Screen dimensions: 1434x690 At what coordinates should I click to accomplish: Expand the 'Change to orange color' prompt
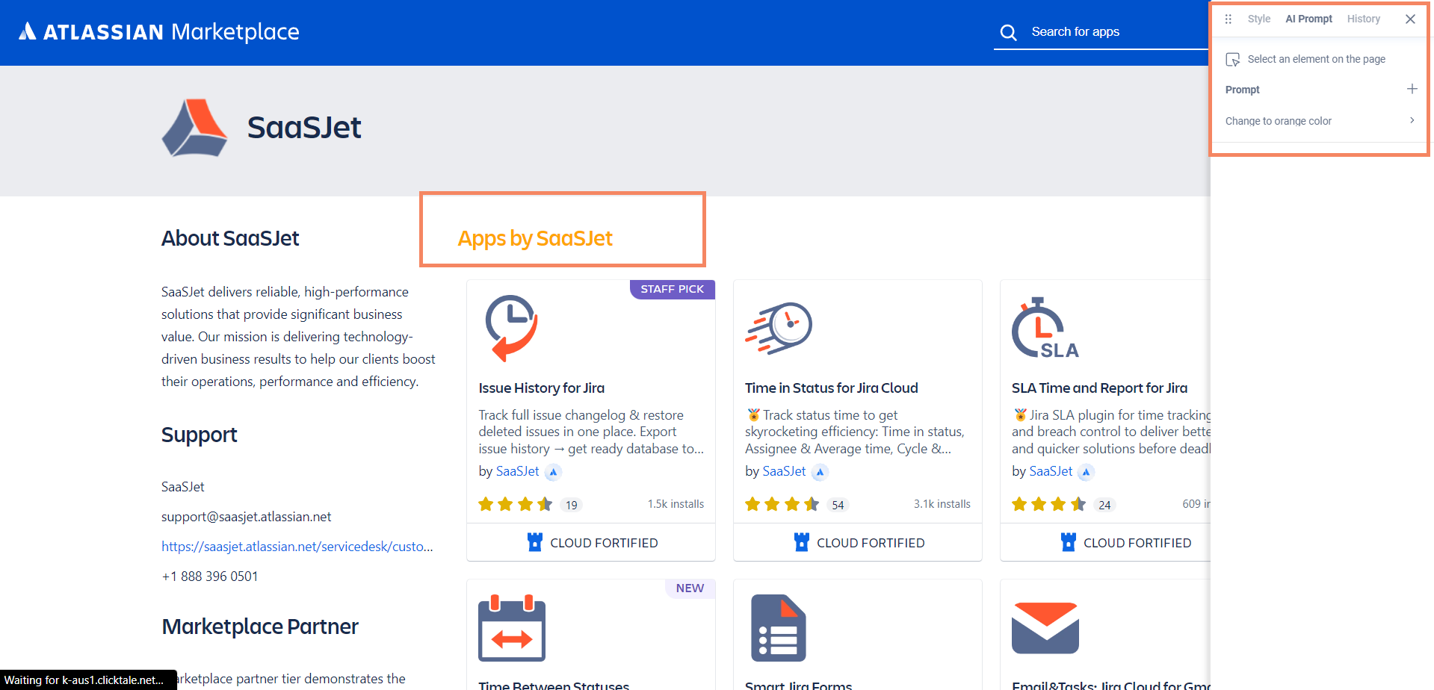(1412, 120)
